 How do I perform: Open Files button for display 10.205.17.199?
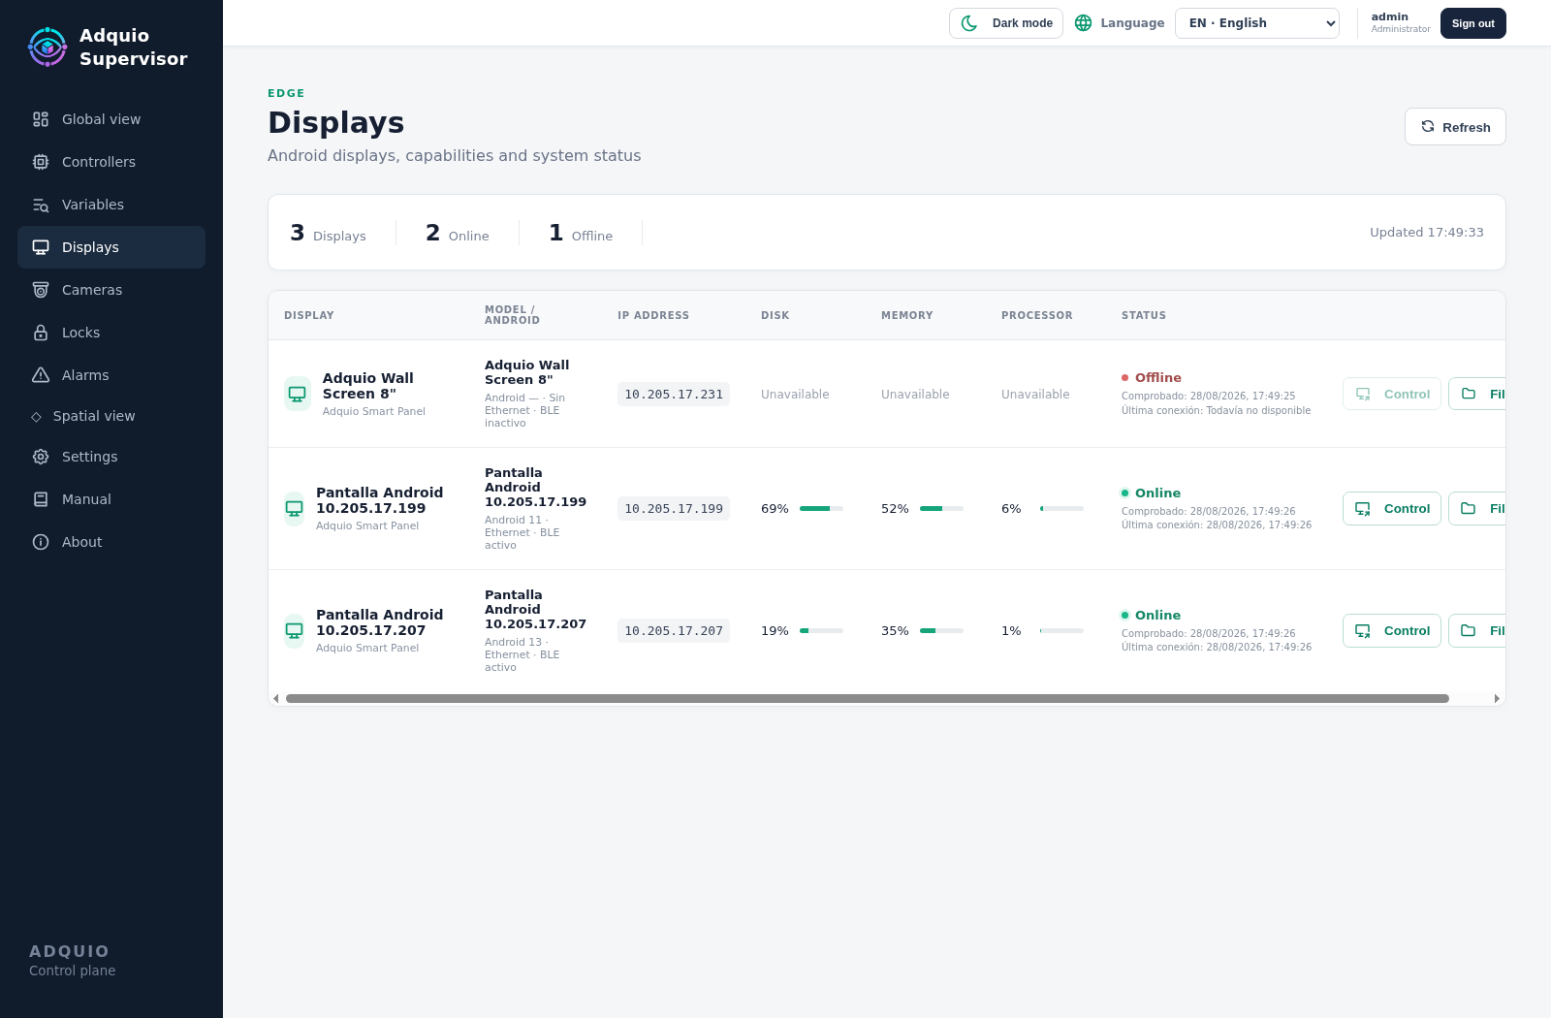(1477, 508)
